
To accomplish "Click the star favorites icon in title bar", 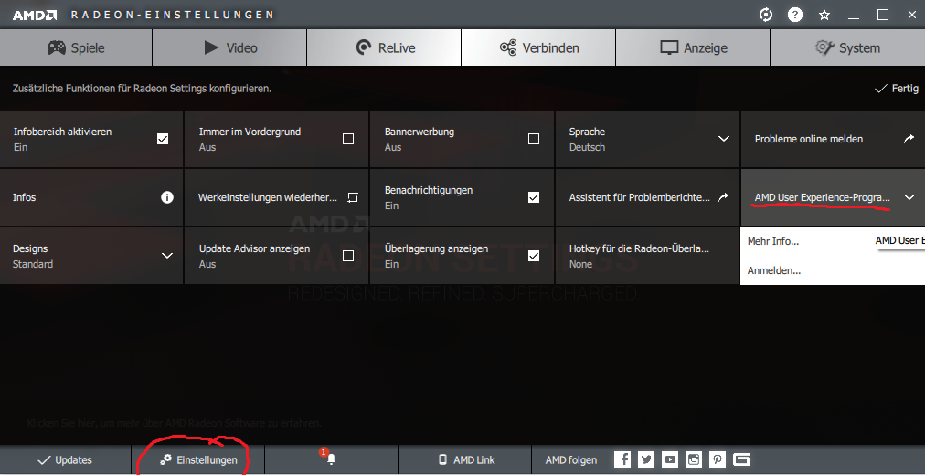I will coord(824,15).
